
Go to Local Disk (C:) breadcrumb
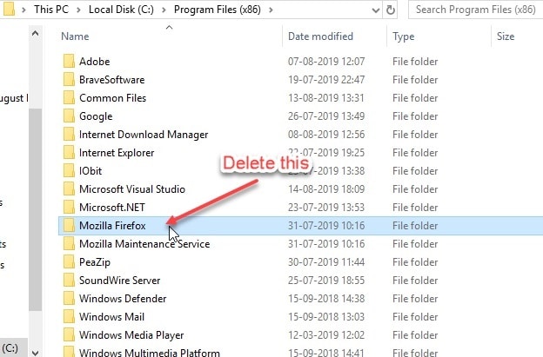[121, 10]
